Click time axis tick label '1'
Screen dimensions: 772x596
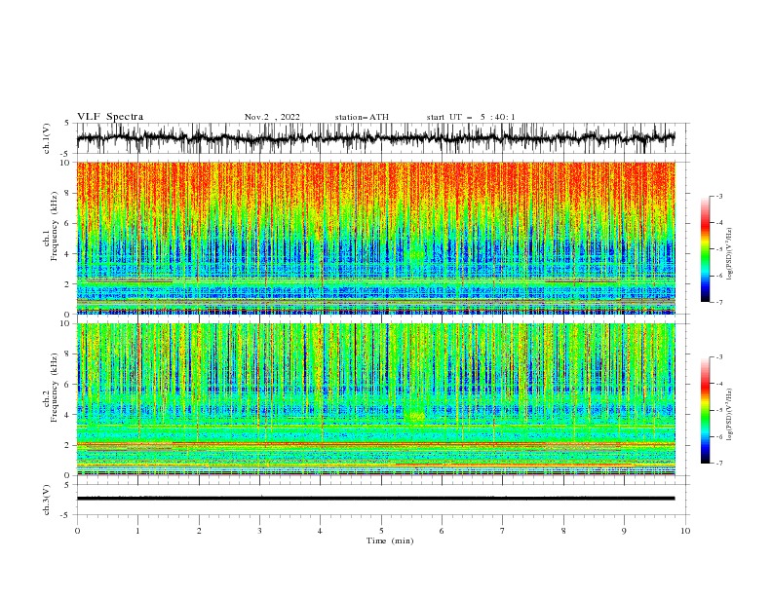[x=137, y=531]
